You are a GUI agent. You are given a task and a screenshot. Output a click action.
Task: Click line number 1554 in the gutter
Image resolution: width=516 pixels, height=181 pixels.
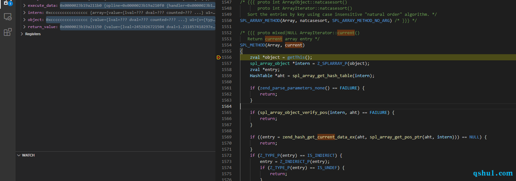[x=227, y=45]
